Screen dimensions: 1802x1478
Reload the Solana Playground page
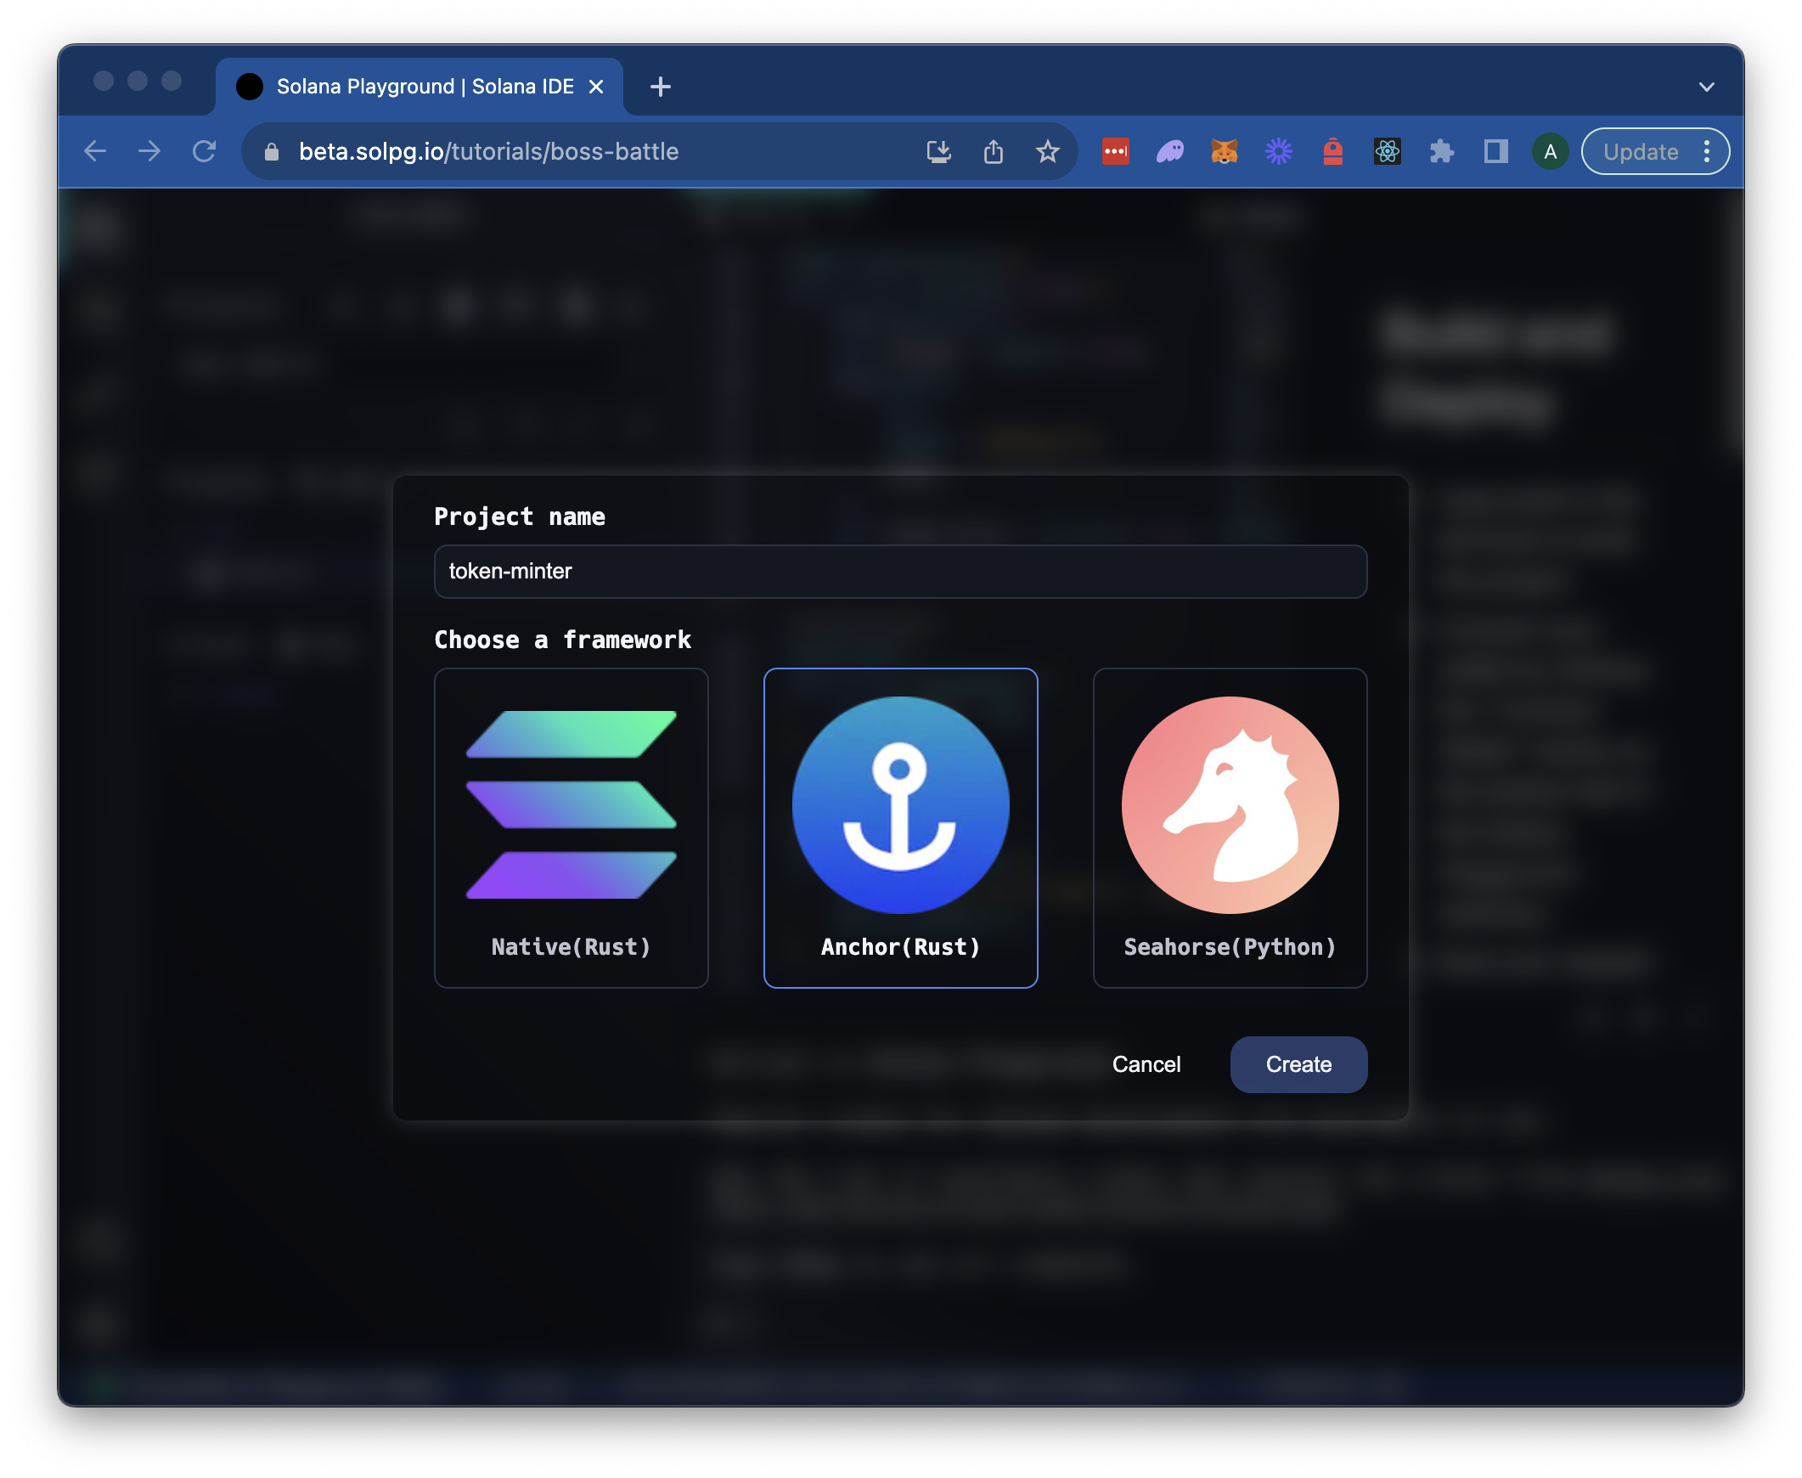click(205, 151)
